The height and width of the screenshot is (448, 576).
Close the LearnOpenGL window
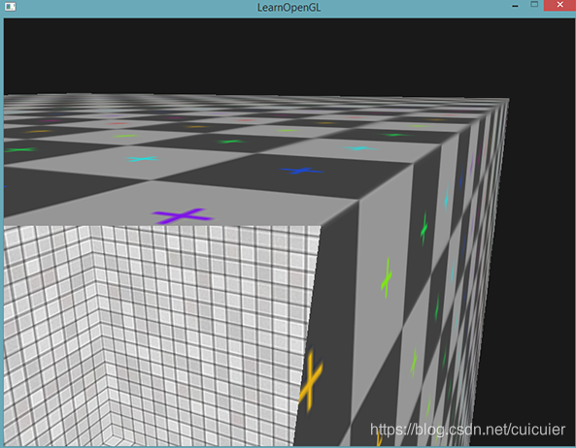tap(559, 5)
